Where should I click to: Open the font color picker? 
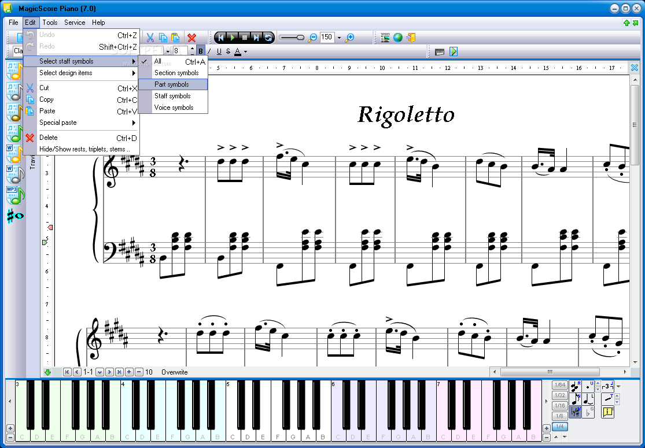pyautogui.click(x=238, y=51)
